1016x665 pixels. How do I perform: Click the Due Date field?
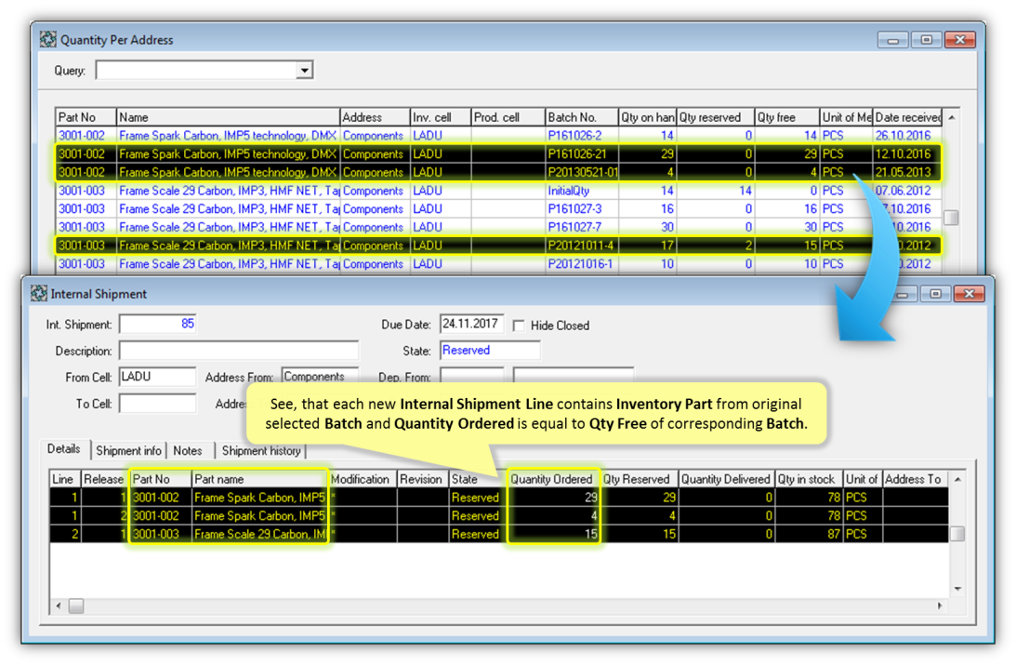coord(471,325)
